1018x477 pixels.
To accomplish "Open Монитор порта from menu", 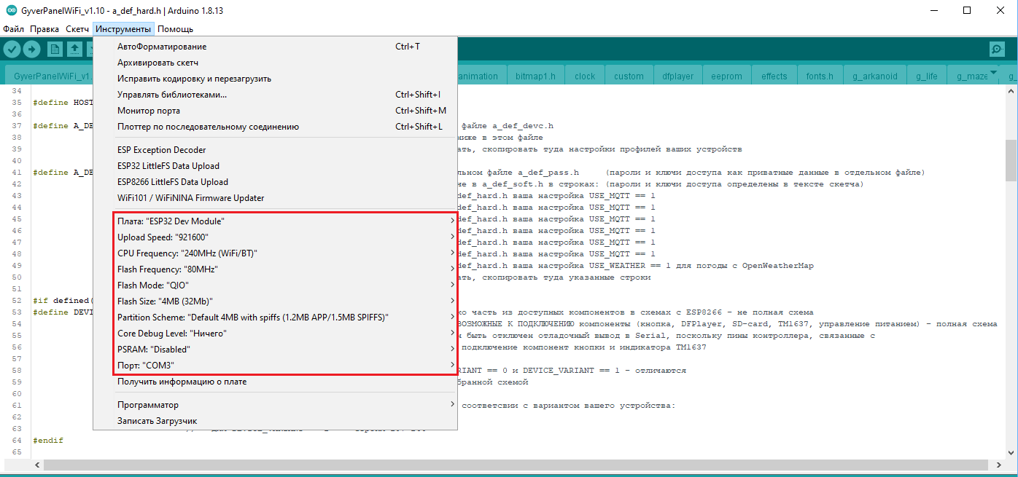I will click(x=275, y=111).
